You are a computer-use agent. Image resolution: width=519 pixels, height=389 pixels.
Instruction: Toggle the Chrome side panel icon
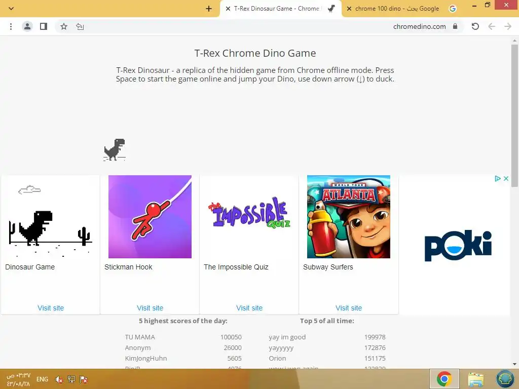click(x=44, y=26)
